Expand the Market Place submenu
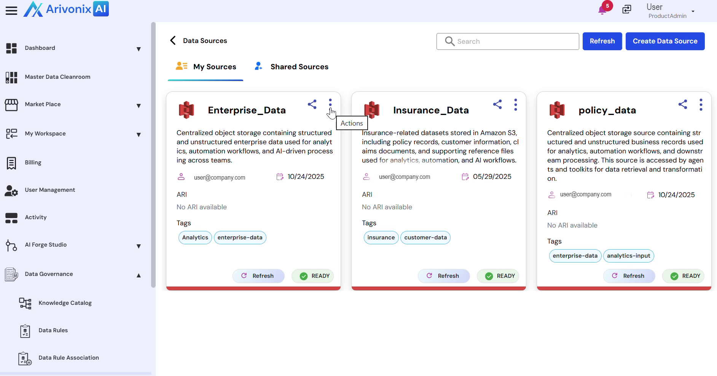The height and width of the screenshot is (376, 717). point(139,105)
